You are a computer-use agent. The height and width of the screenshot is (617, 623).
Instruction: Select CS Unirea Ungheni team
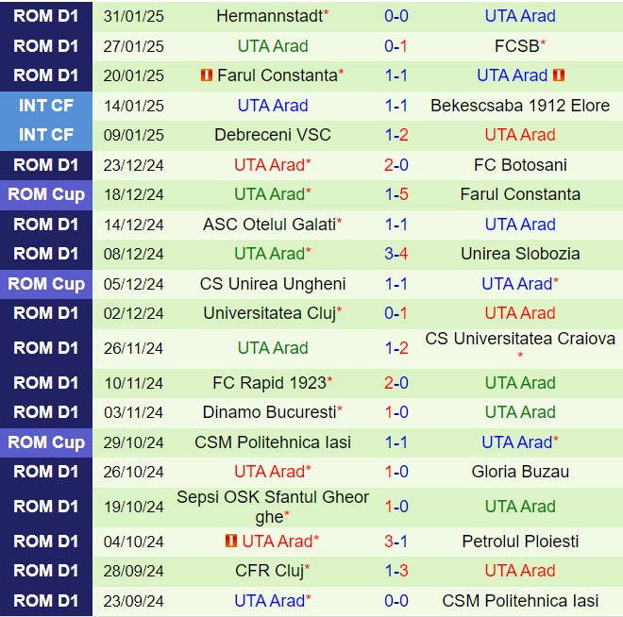point(273,284)
